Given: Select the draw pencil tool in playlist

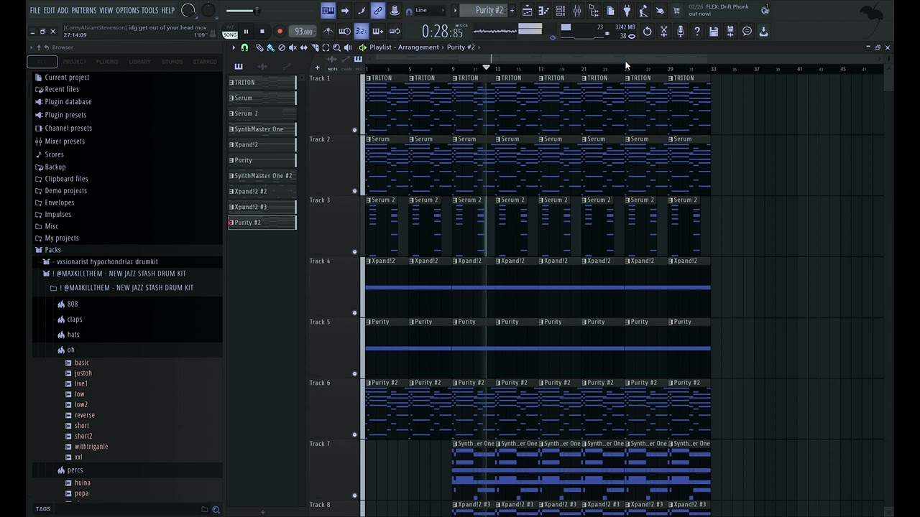Looking at the screenshot, I should point(259,47).
